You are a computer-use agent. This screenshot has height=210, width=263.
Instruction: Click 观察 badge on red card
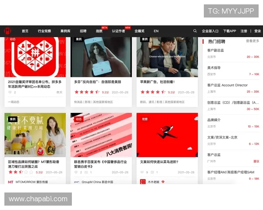[x=145, y=119]
